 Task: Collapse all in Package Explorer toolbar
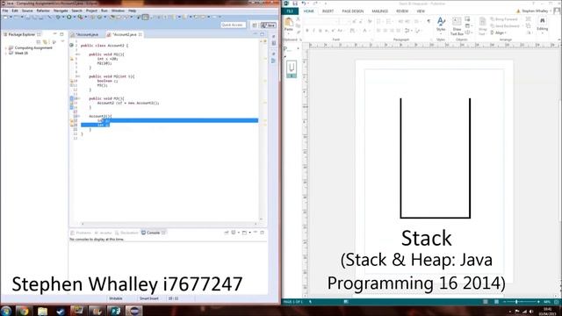point(39,41)
